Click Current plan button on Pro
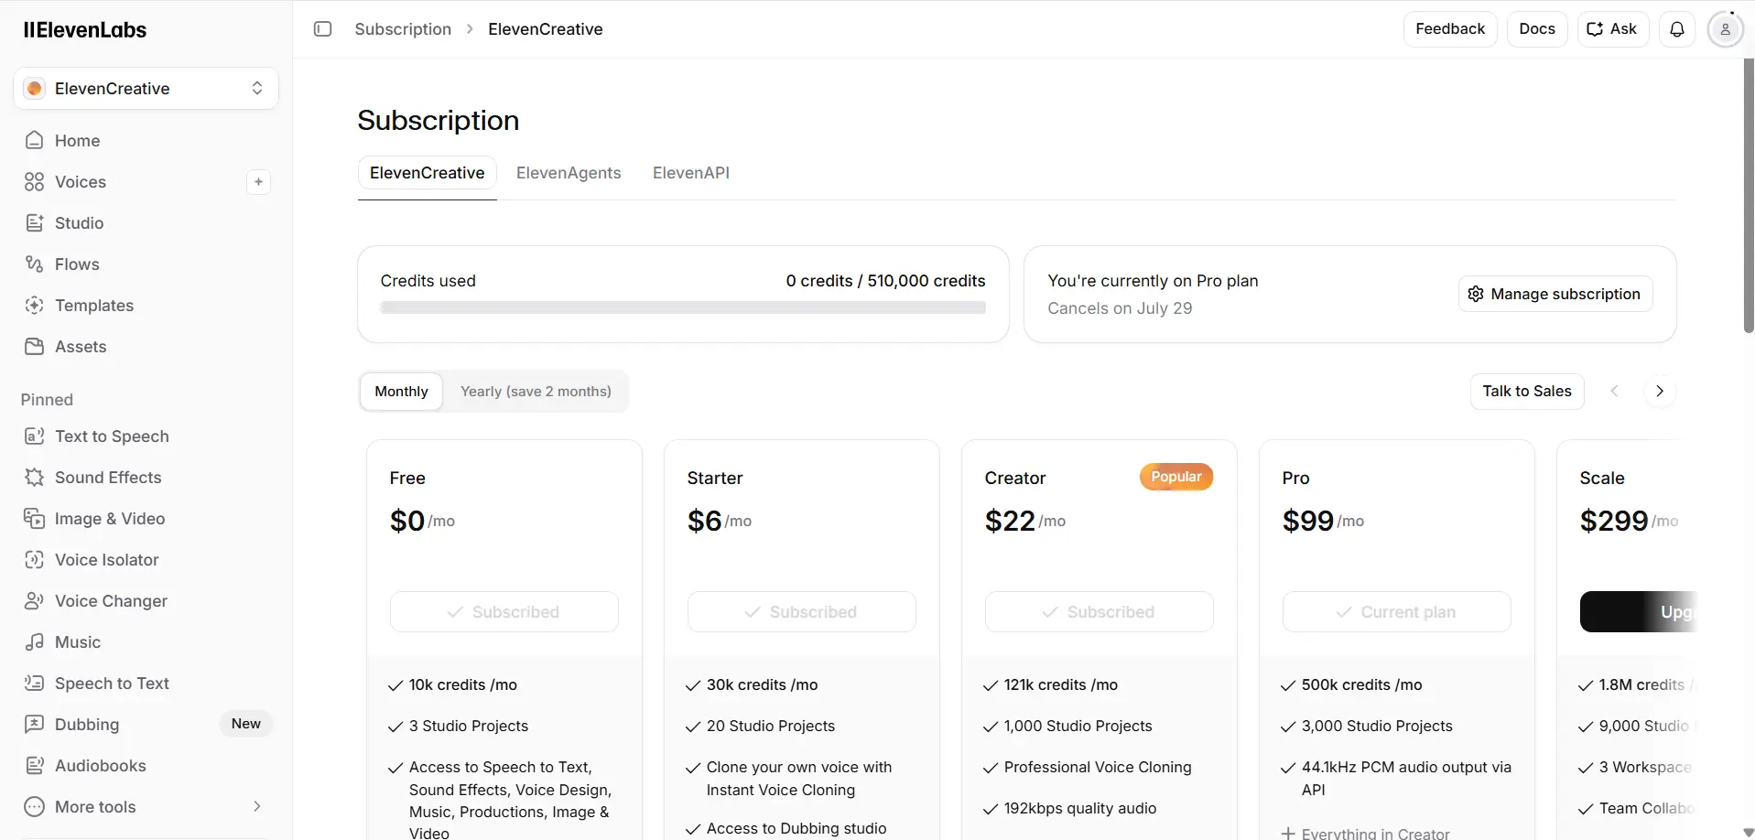Screen dimensions: 1755x840 click(x=1396, y=612)
